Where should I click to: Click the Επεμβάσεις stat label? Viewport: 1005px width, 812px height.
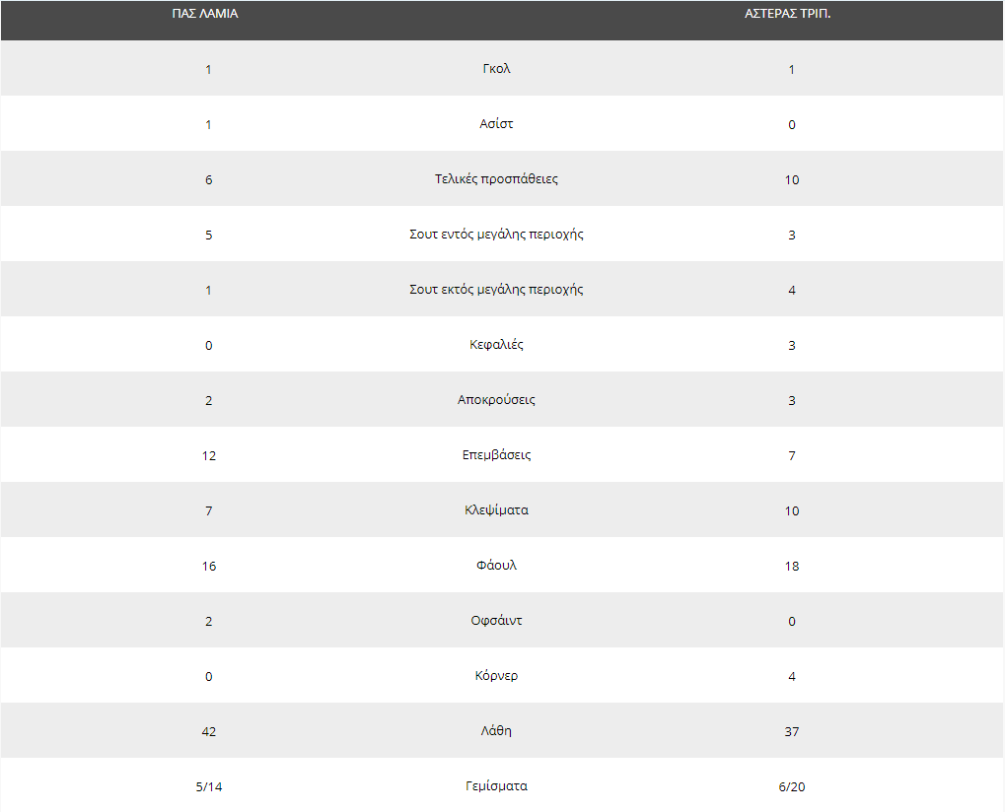click(x=496, y=454)
